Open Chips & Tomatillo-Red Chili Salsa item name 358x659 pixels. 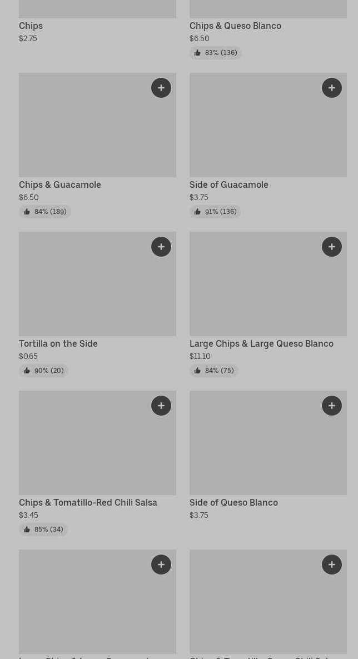tap(88, 503)
